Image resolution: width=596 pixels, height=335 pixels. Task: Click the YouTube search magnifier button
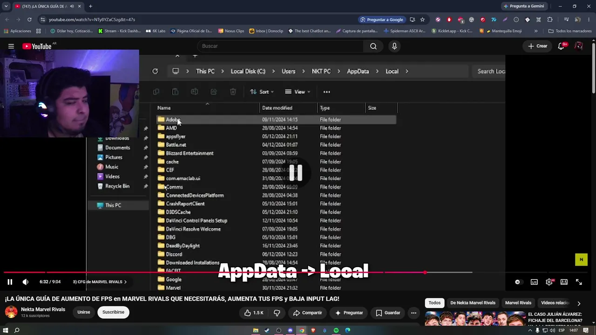(x=373, y=46)
